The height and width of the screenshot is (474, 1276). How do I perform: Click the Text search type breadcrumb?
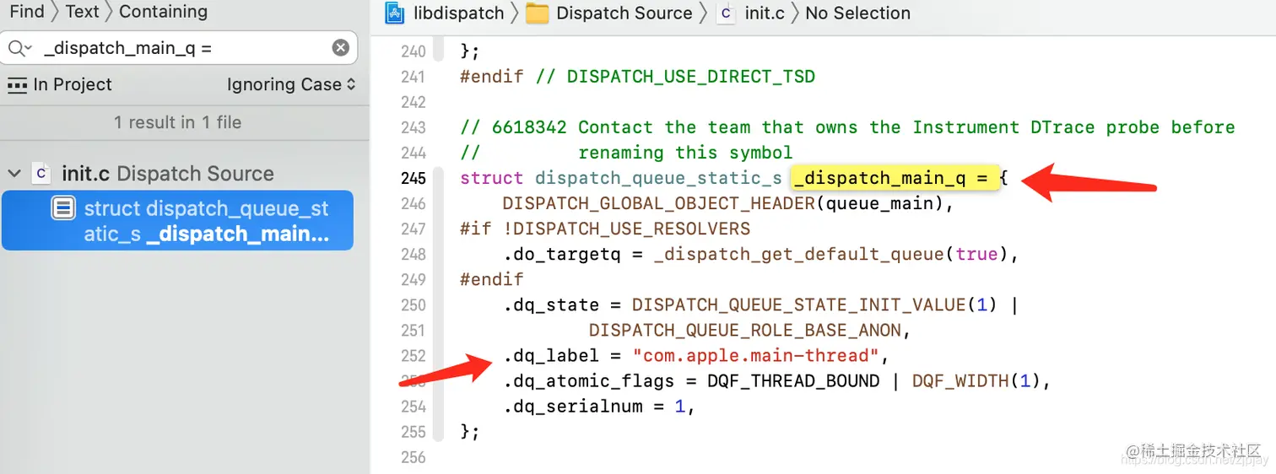click(x=82, y=12)
